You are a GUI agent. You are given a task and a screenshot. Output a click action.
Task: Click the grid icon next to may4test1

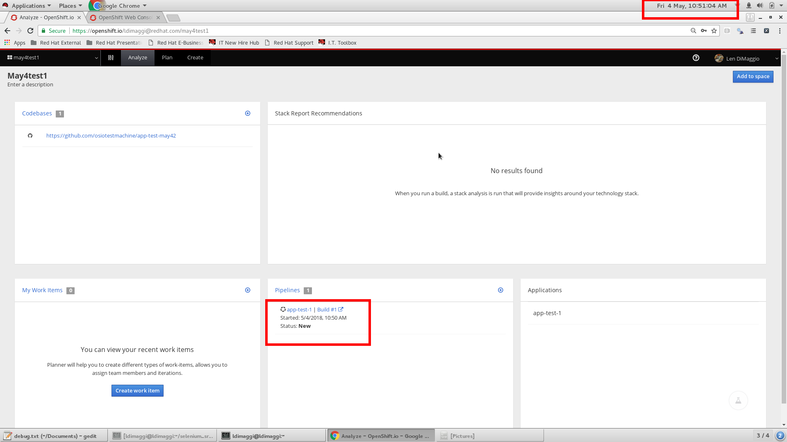[10, 57]
